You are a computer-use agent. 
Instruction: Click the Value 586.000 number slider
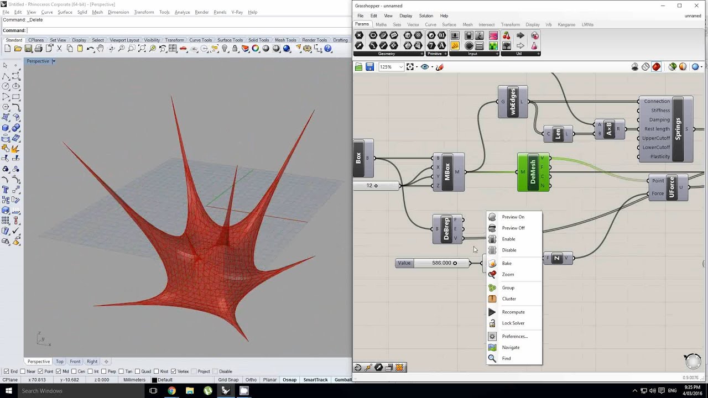pos(433,263)
